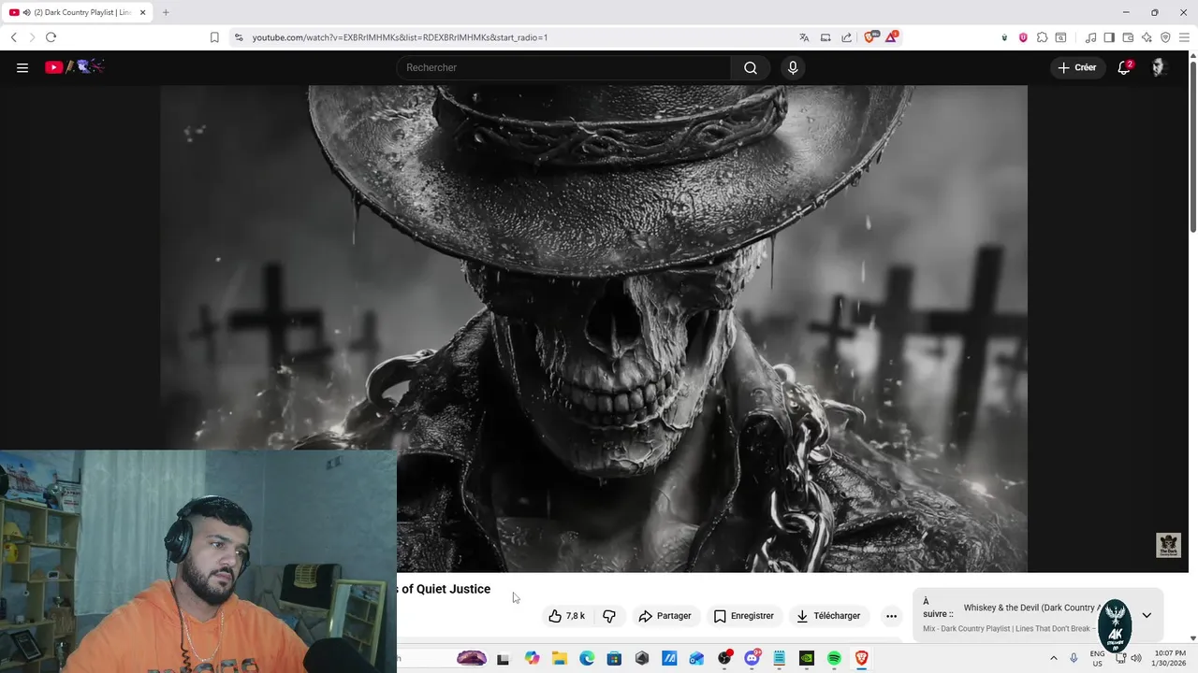Open the Brave Wallet icon
This screenshot has width=1198, height=673.
(x=1128, y=37)
